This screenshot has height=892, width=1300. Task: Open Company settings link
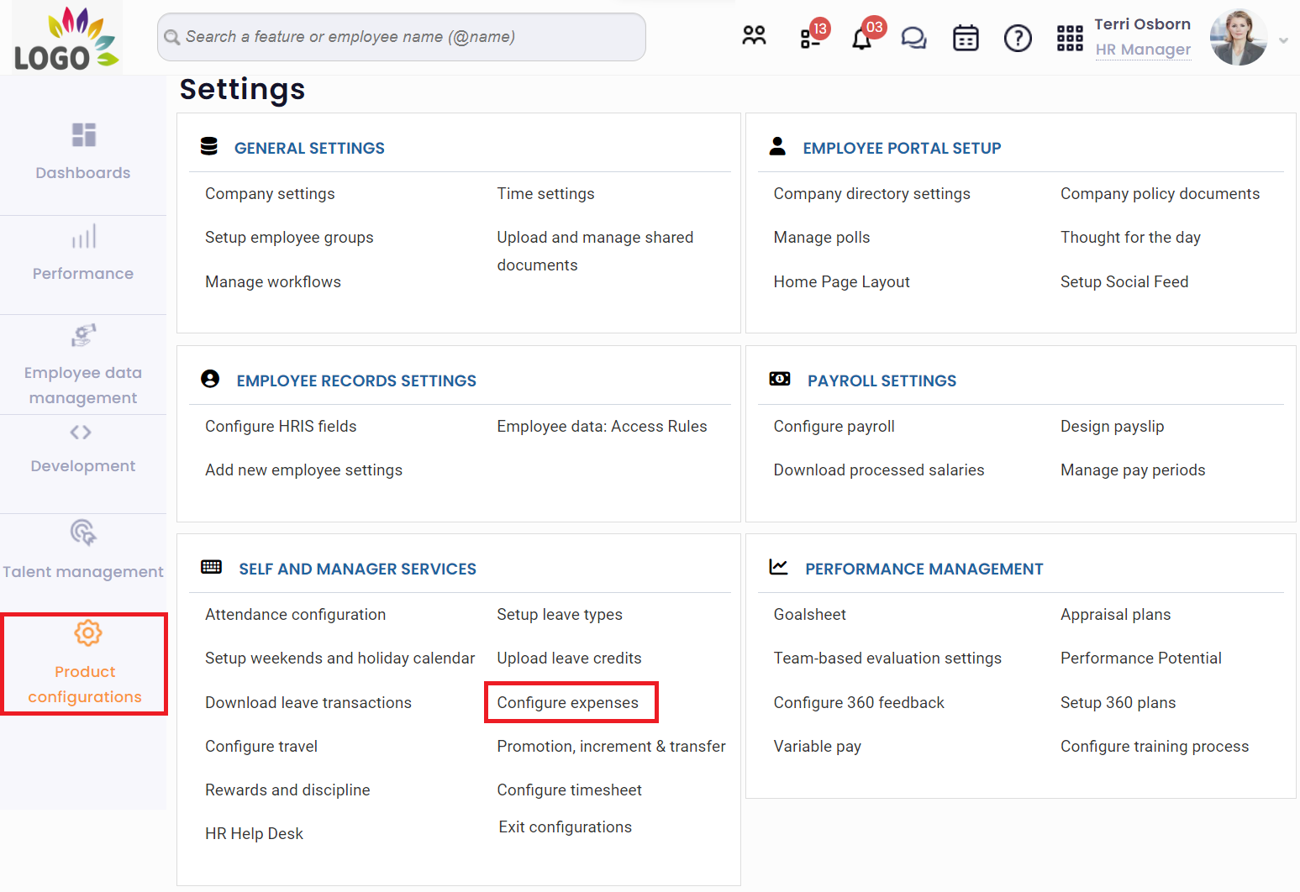[270, 194]
